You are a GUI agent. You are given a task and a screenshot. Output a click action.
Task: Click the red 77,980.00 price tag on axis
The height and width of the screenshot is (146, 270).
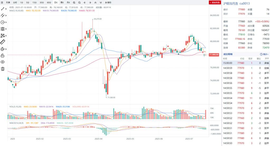coord(214,55)
